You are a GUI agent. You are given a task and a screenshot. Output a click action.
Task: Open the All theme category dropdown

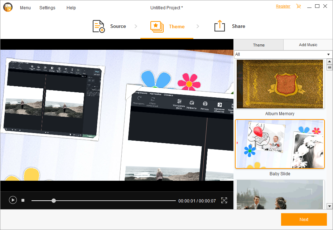coord(283,54)
